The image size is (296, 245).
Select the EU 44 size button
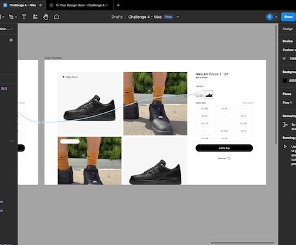(244, 131)
